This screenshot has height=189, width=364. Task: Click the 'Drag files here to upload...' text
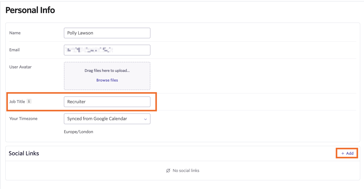[107, 71]
